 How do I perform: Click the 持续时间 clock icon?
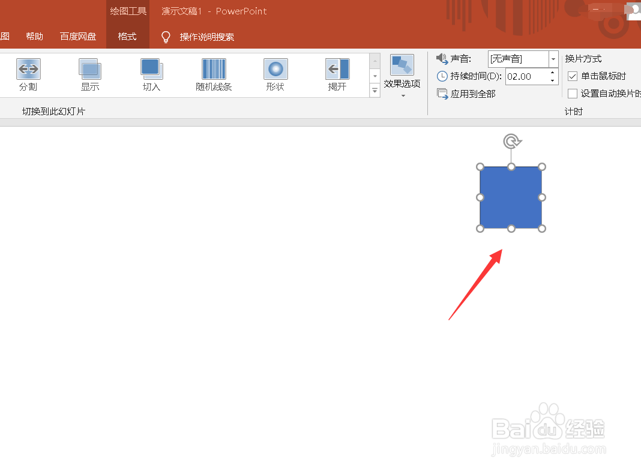click(x=442, y=76)
